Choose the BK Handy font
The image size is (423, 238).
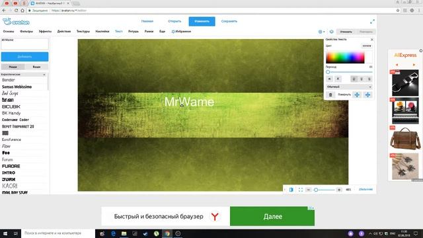point(11,113)
